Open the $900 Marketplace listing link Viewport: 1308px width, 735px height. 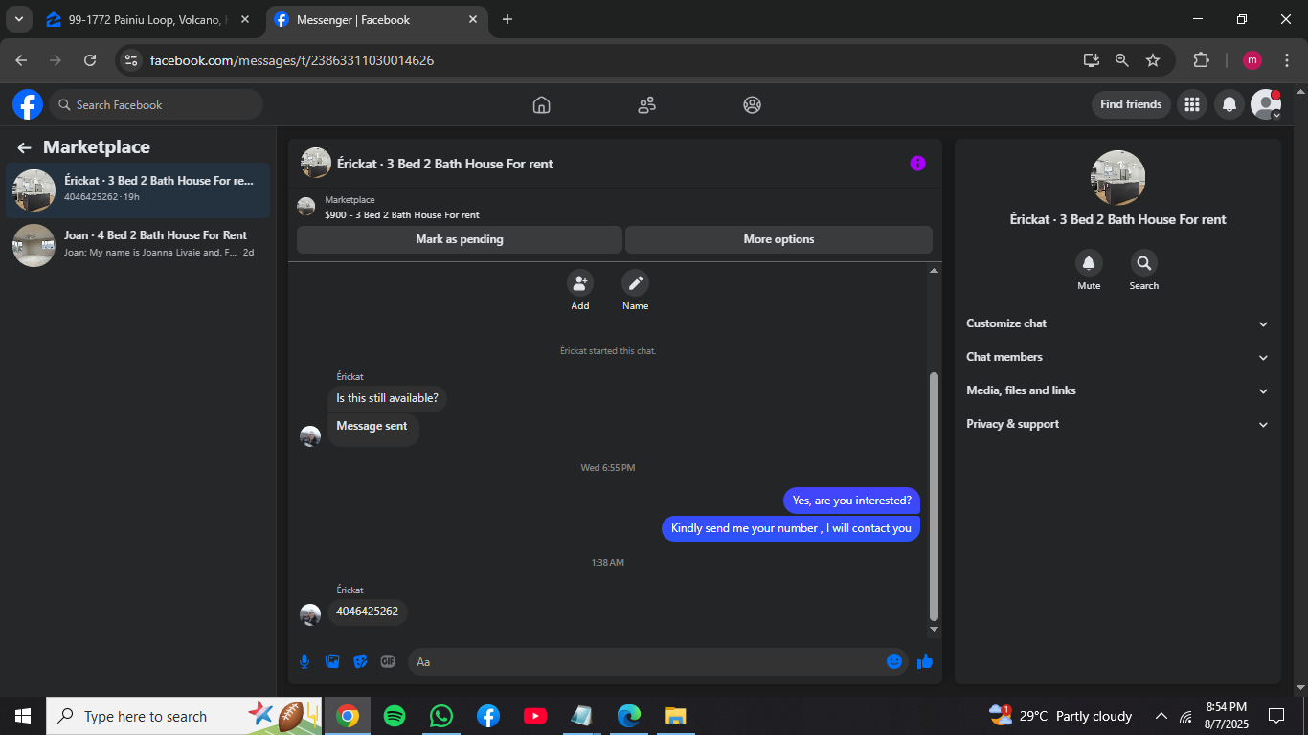click(402, 215)
